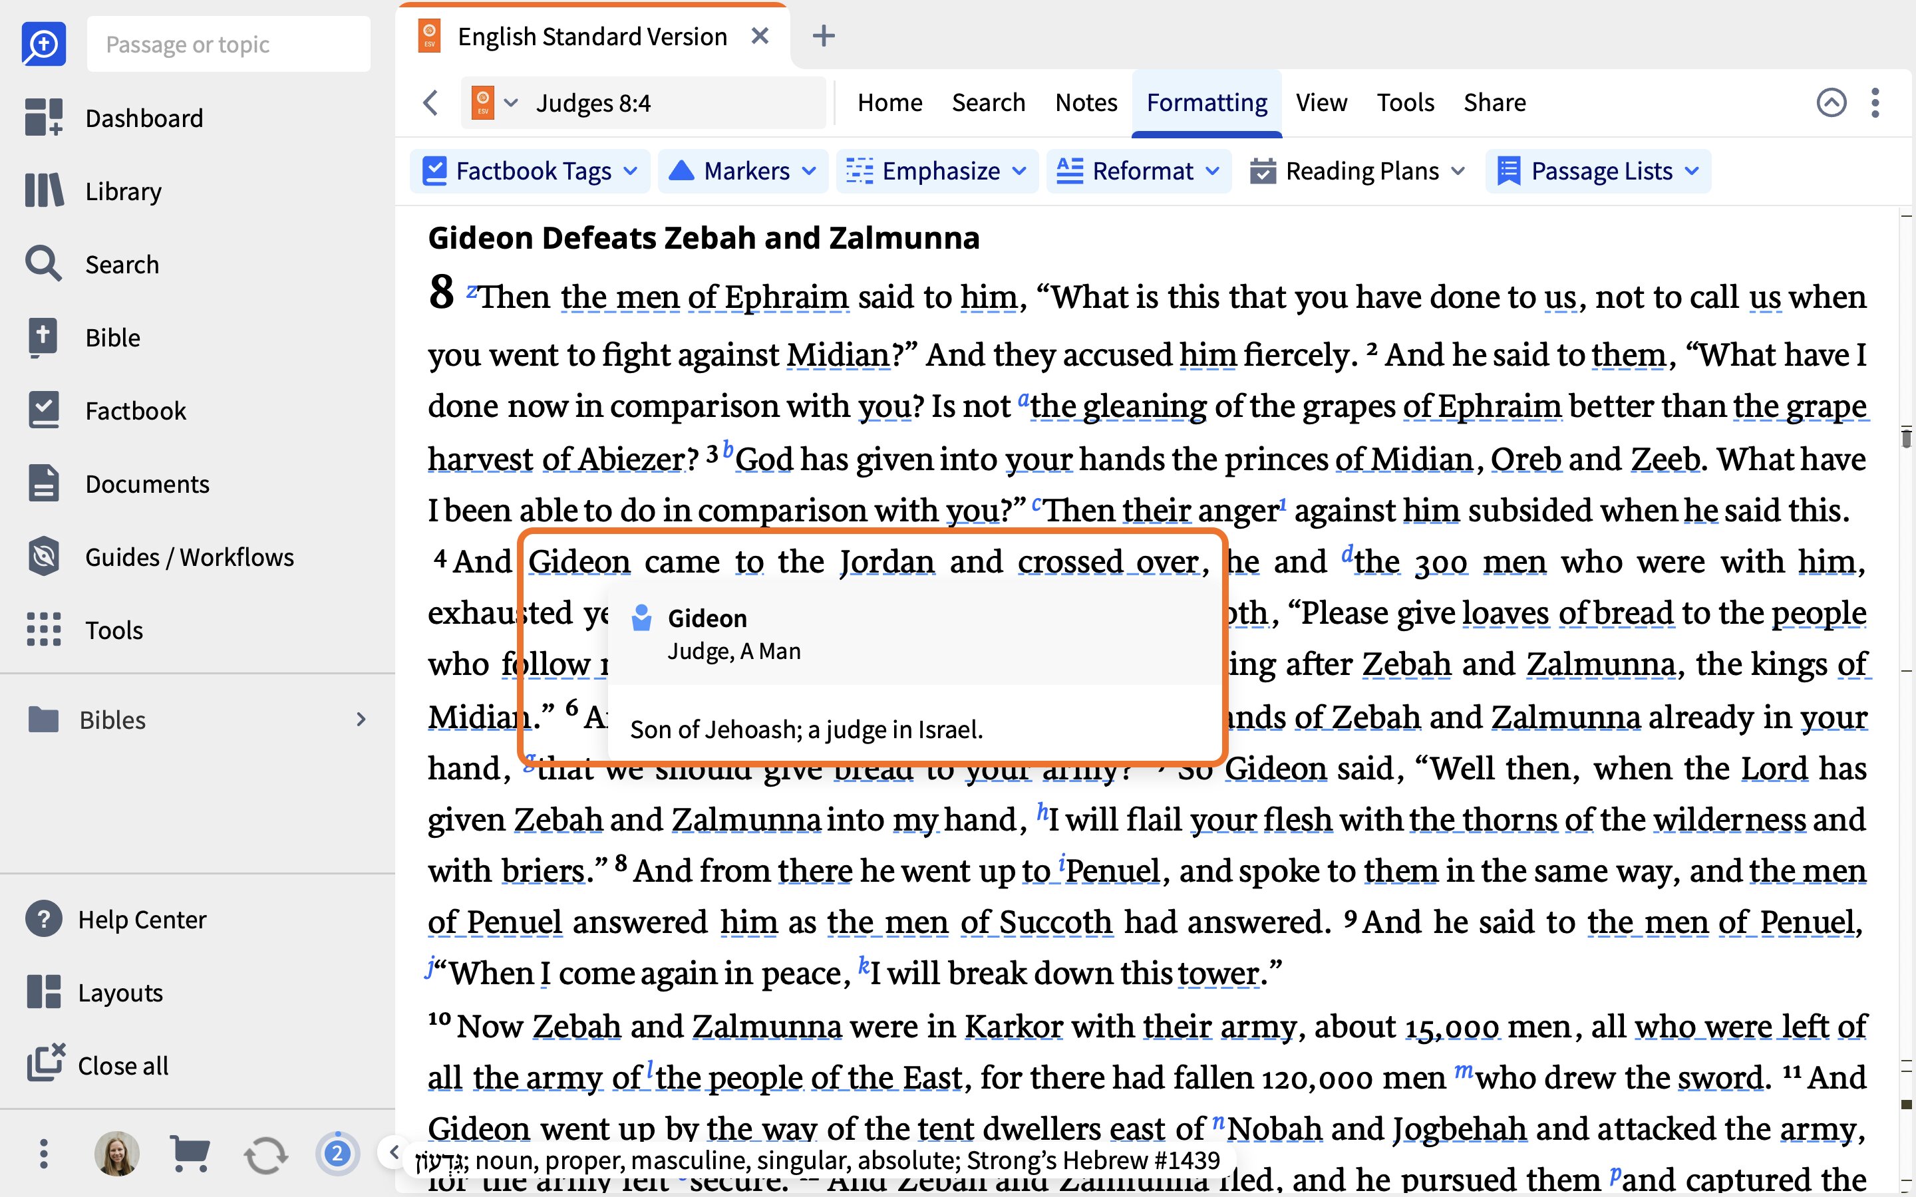
Task: Switch to the Share menu tab
Action: pos(1495,102)
